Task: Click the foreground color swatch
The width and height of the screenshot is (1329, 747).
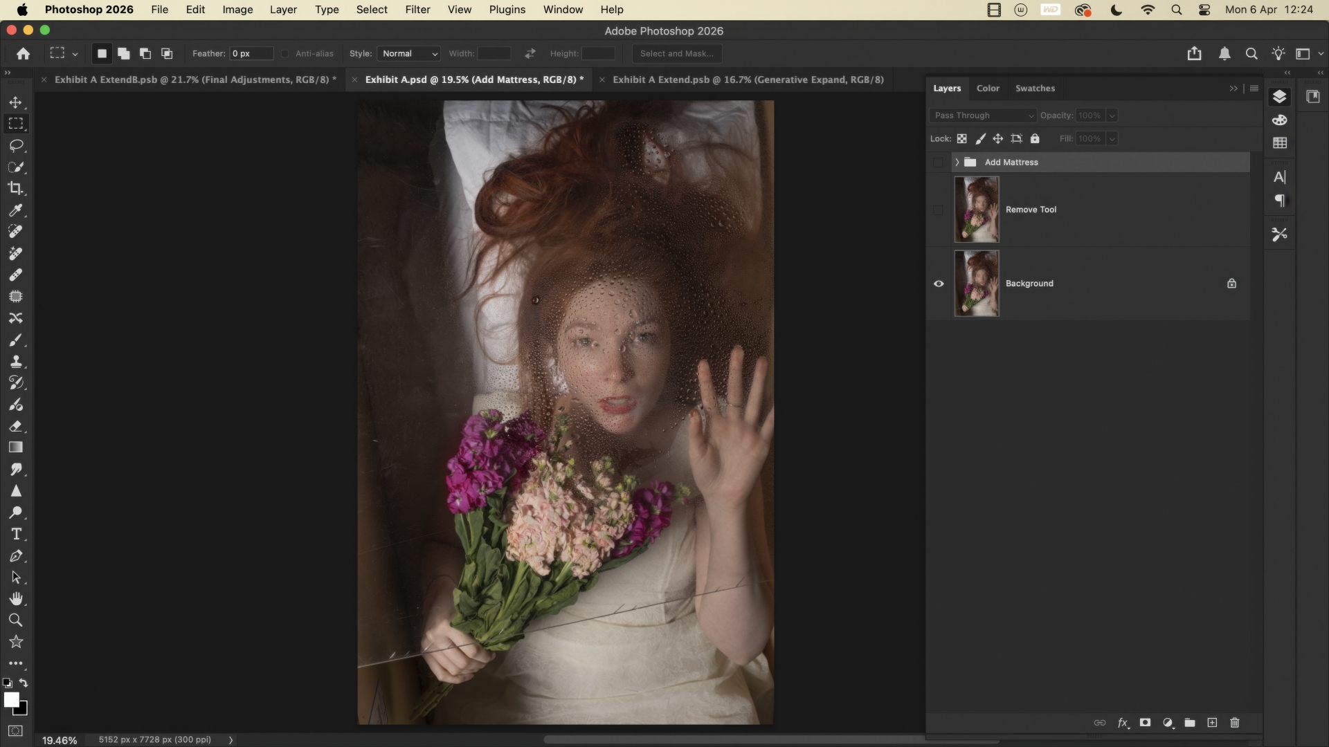Action: (x=10, y=699)
